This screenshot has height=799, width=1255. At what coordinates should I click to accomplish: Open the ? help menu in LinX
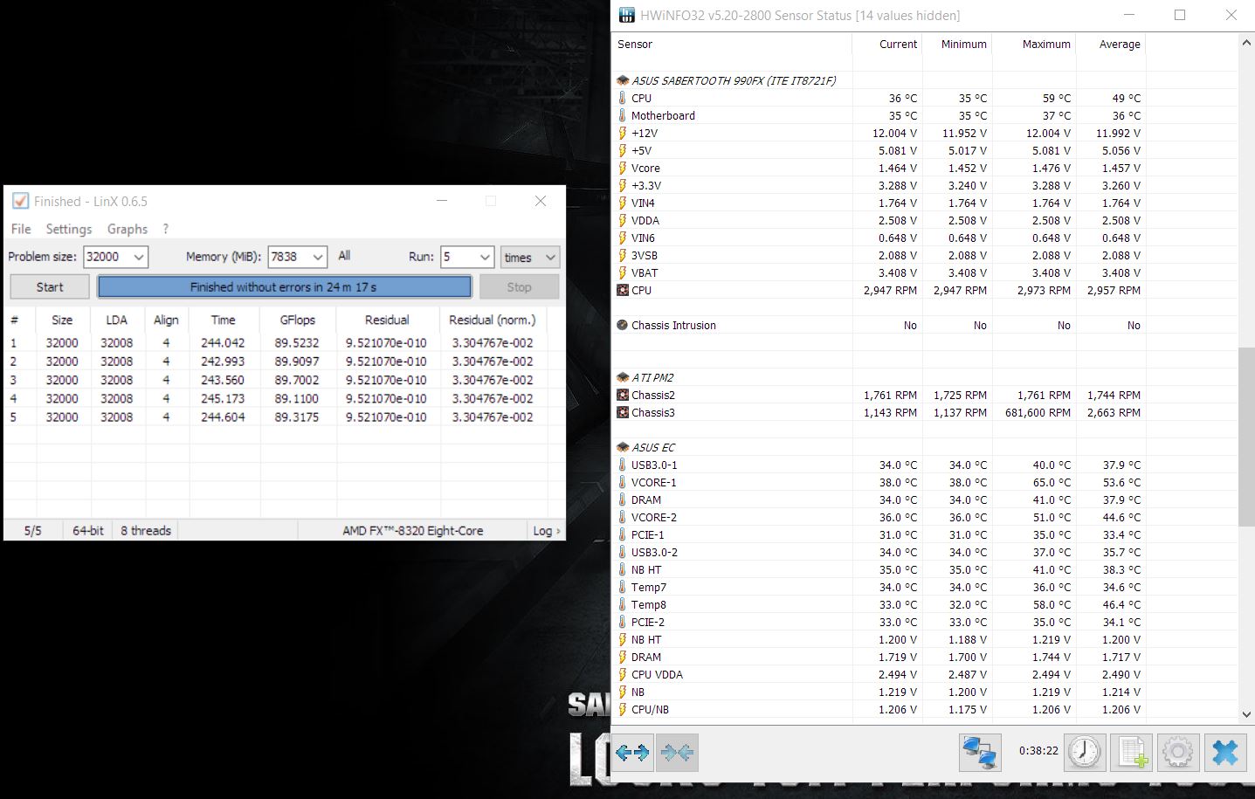(166, 229)
